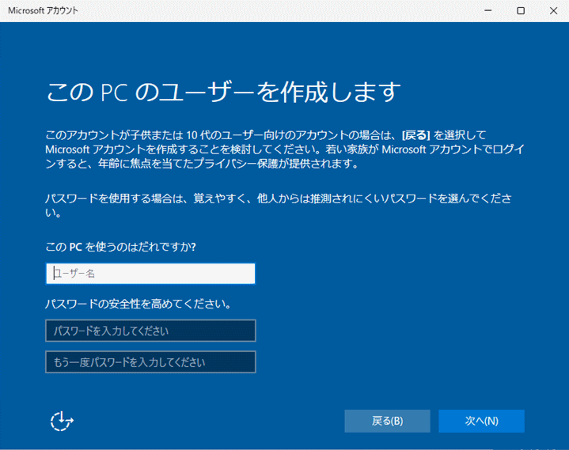
Task: Select the text パスワードの安全性を高めてください。
Action: [138, 304]
